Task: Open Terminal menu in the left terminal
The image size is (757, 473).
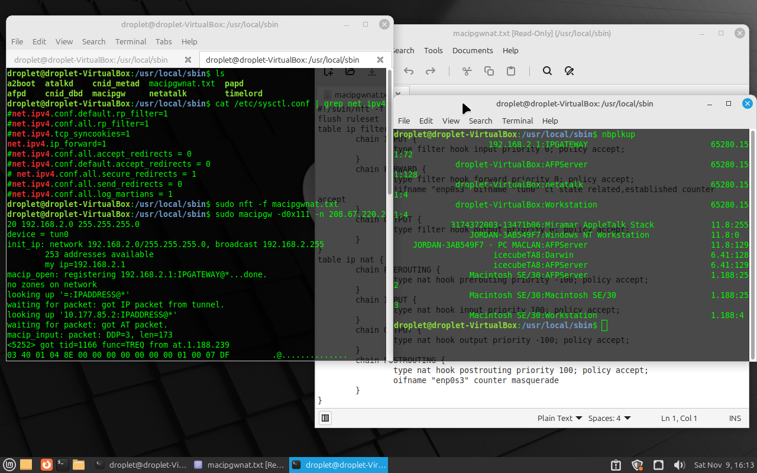Action: click(131, 41)
